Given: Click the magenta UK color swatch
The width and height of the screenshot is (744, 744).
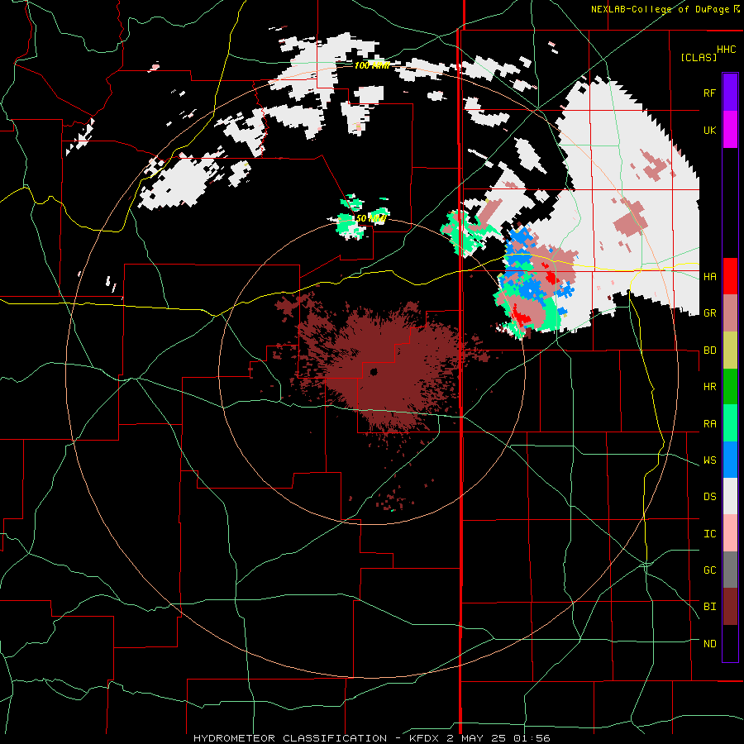Looking at the screenshot, I should coord(730,130).
